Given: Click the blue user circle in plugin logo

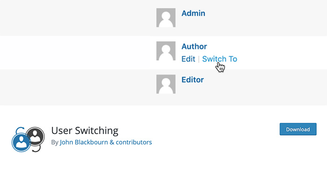Looking at the screenshot, I should (21, 142).
